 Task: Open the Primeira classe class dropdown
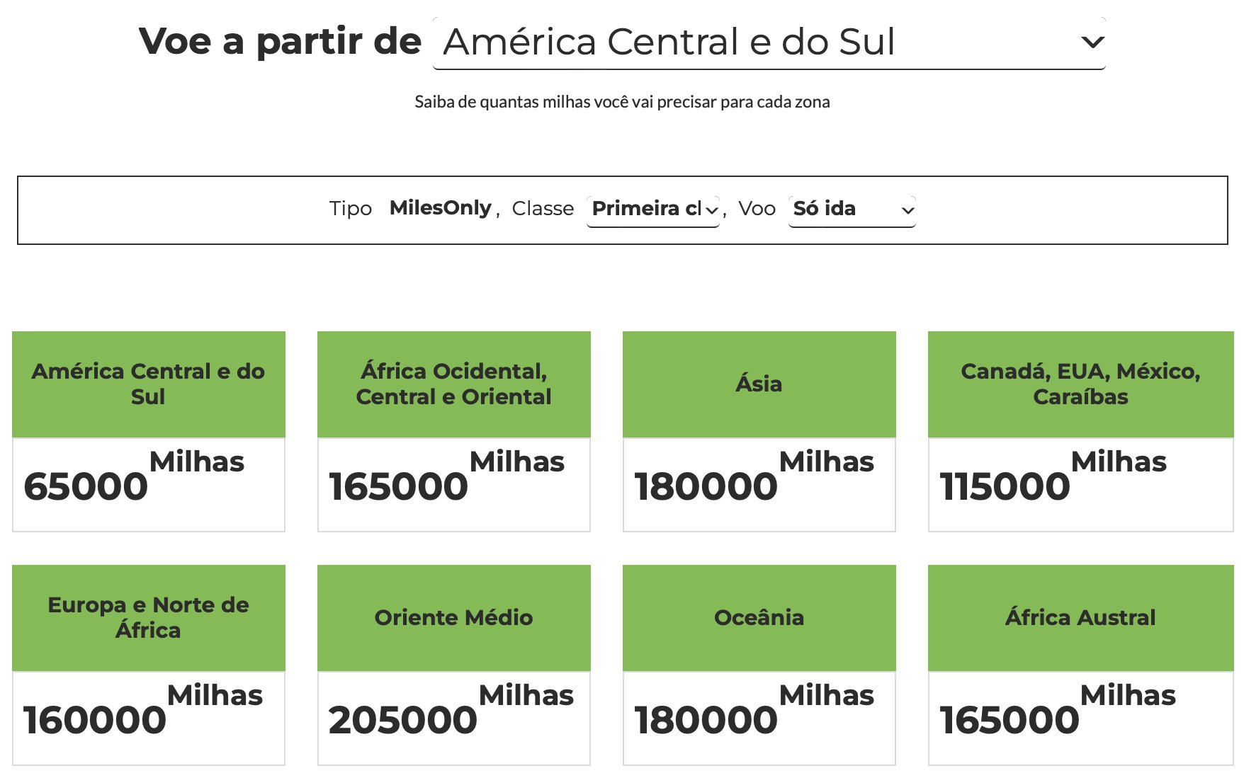coord(653,210)
